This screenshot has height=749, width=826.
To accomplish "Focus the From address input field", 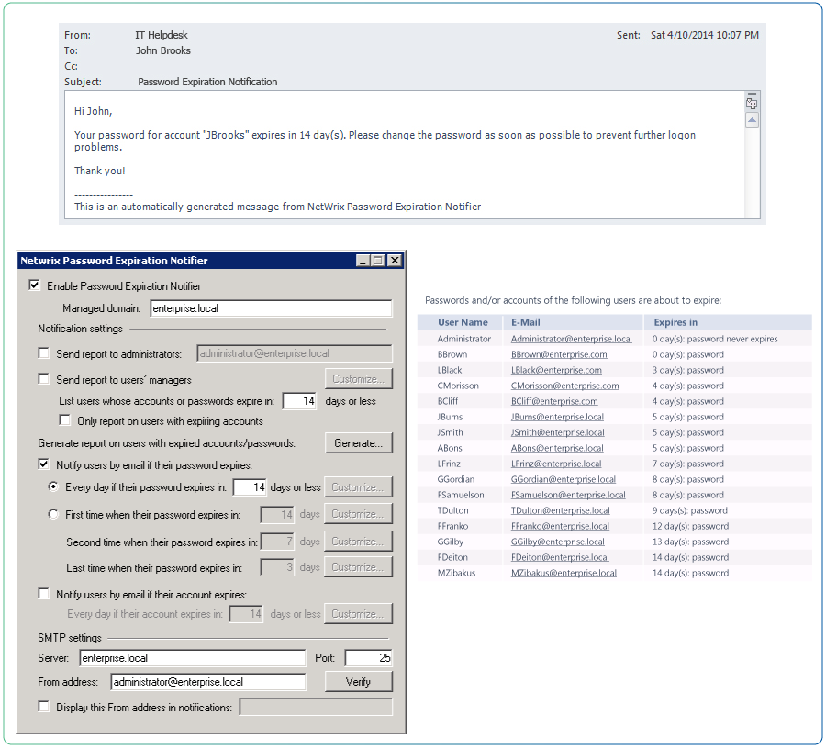I will click(208, 682).
